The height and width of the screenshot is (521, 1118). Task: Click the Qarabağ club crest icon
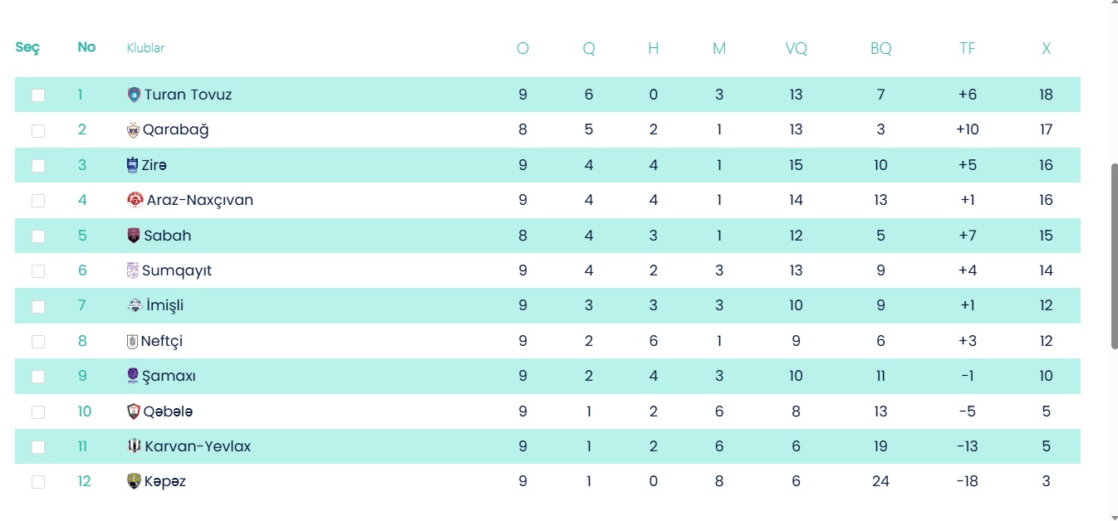pyautogui.click(x=133, y=130)
